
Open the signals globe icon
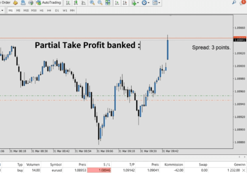31,3
